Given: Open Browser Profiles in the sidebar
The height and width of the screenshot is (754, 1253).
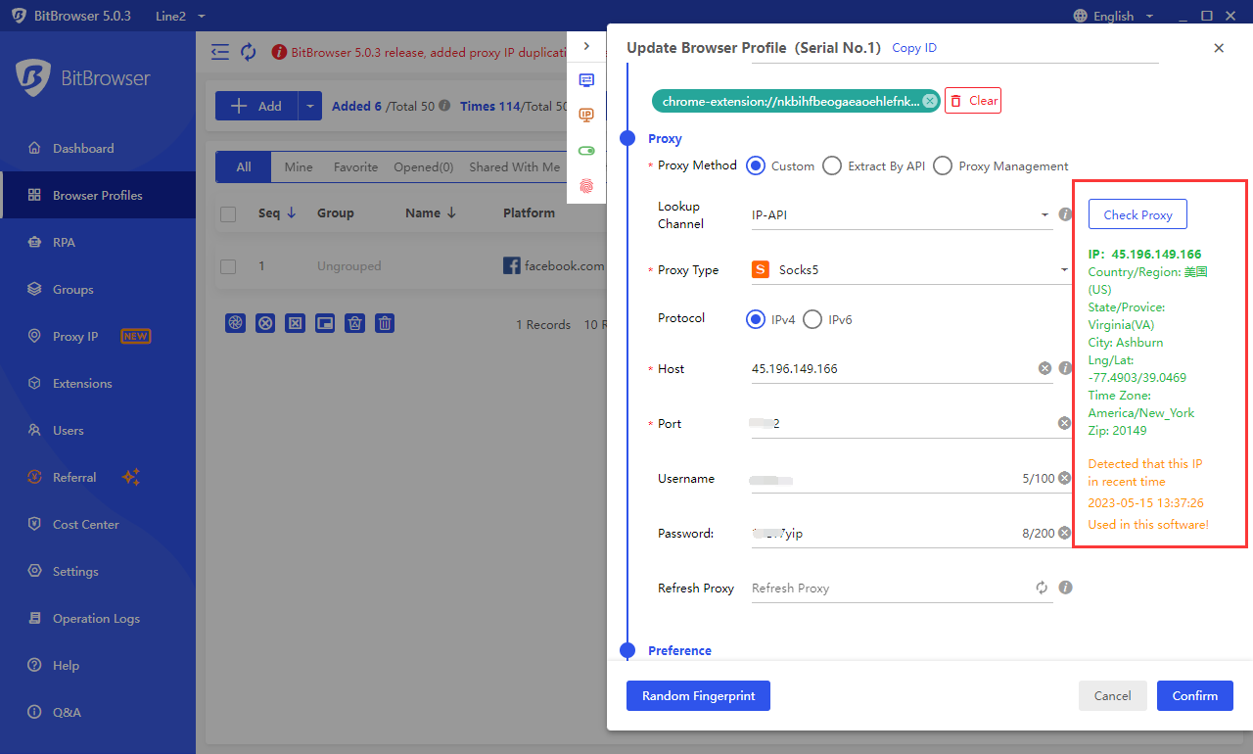Looking at the screenshot, I should point(98,195).
